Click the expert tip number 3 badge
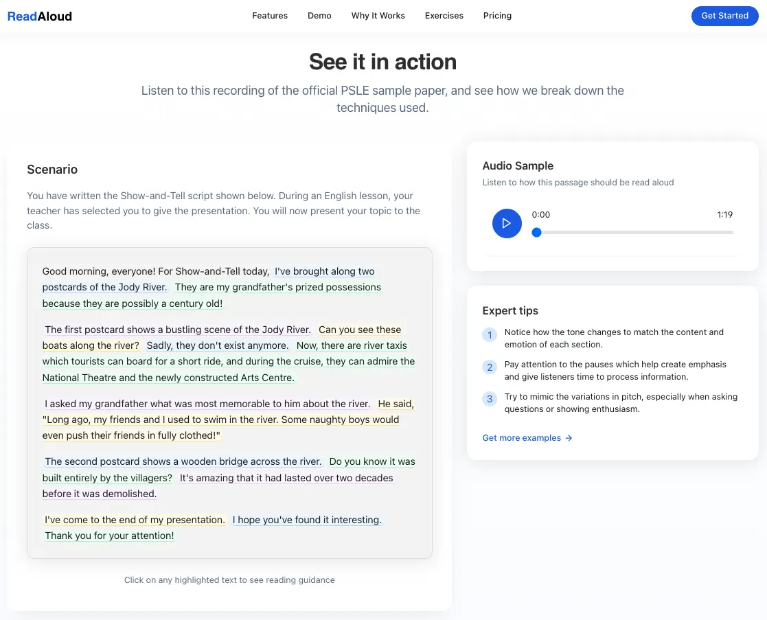 (x=490, y=399)
